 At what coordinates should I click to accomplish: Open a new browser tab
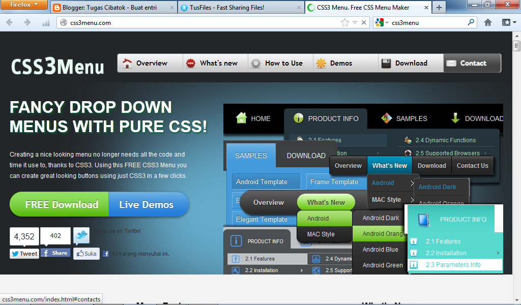[x=439, y=7]
